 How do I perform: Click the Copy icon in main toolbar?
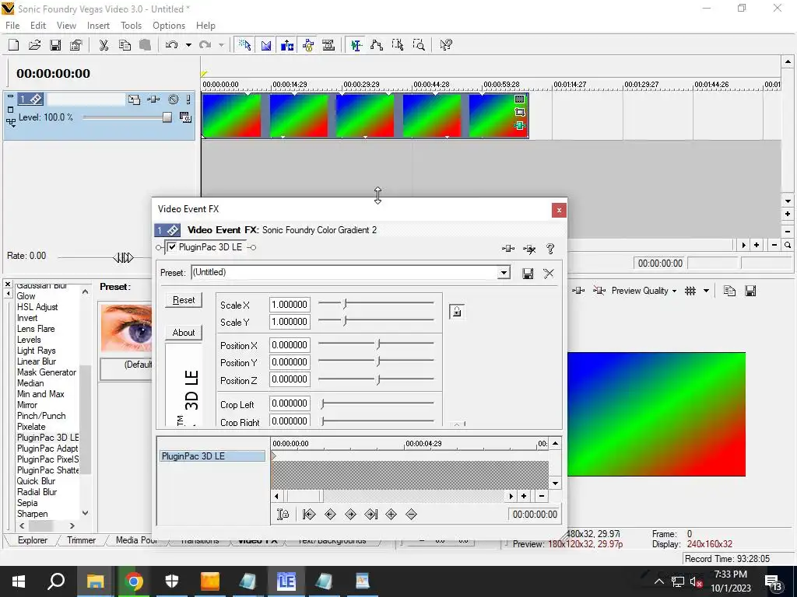pyautogui.click(x=125, y=45)
